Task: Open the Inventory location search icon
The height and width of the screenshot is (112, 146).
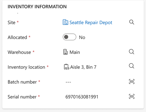Action: click(132, 66)
